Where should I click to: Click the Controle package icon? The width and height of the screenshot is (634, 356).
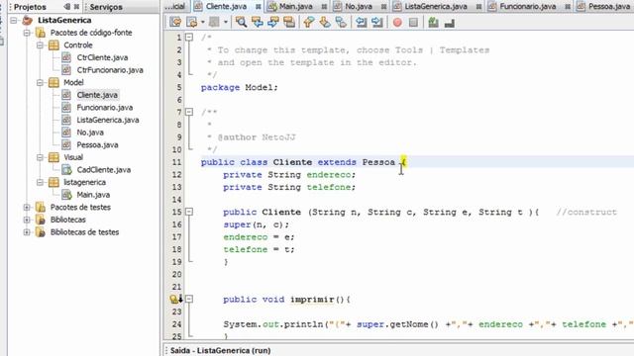53,44
